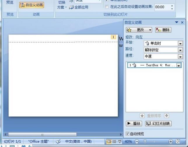Move animation down with reorder down arrow
The width and height of the screenshot is (188, 147).
pyautogui.click(x=167, y=116)
